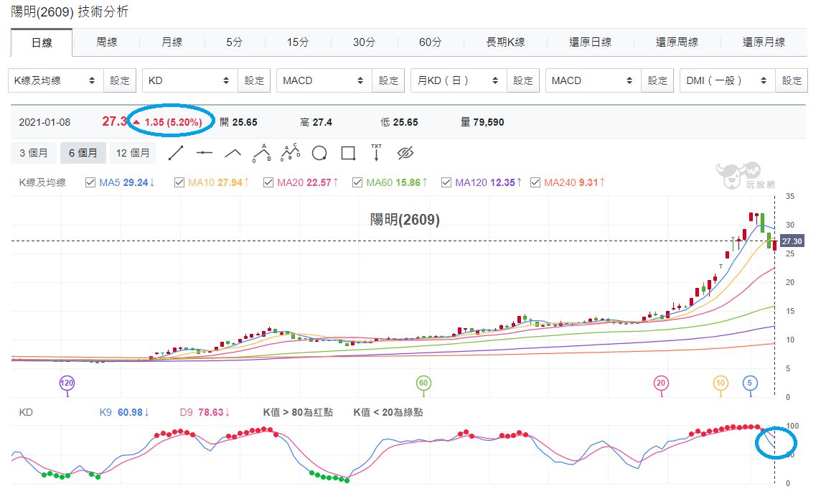Select the trend line drawing tool
Image resolution: width=826 pixels, height=494 pixels.
[x=175, y=154]
